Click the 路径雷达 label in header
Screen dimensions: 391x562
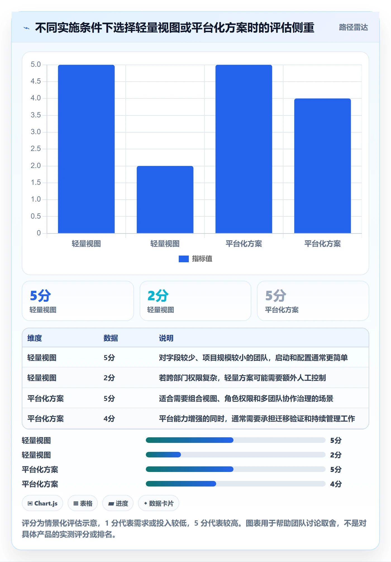click(353, 27)
